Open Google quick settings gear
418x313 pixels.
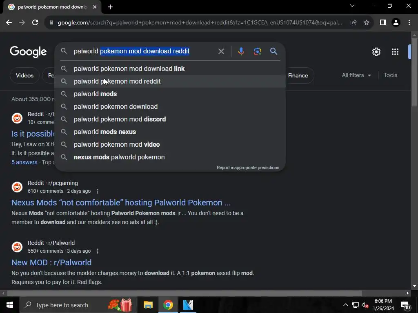(376, 52)
